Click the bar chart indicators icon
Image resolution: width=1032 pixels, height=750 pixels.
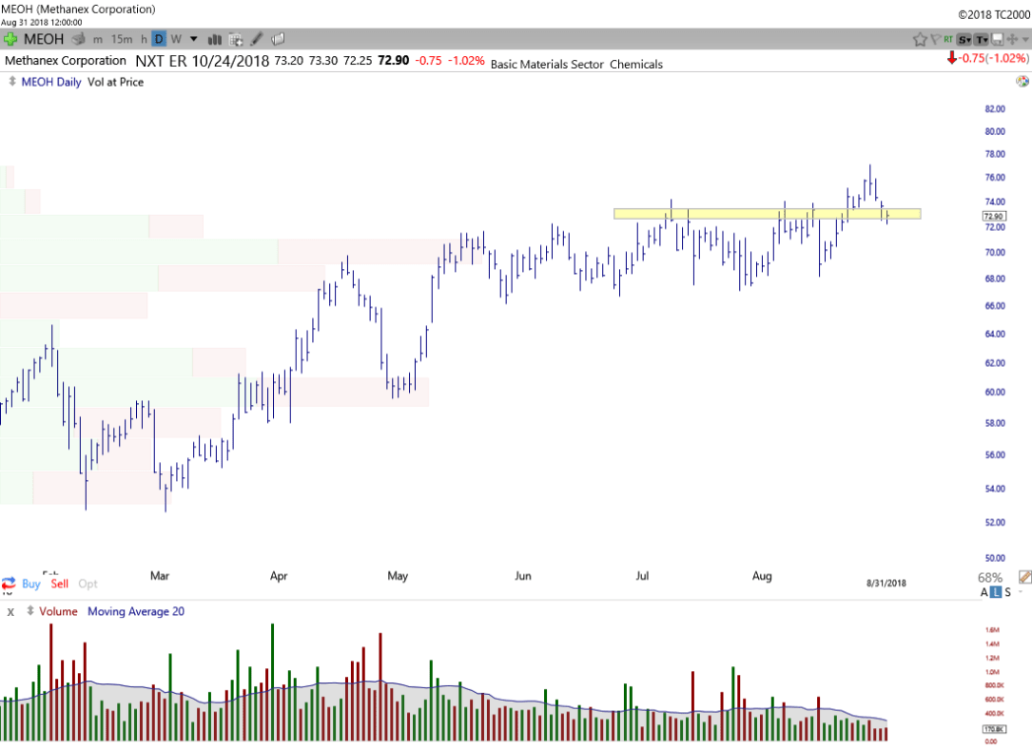tap(215, 39)
